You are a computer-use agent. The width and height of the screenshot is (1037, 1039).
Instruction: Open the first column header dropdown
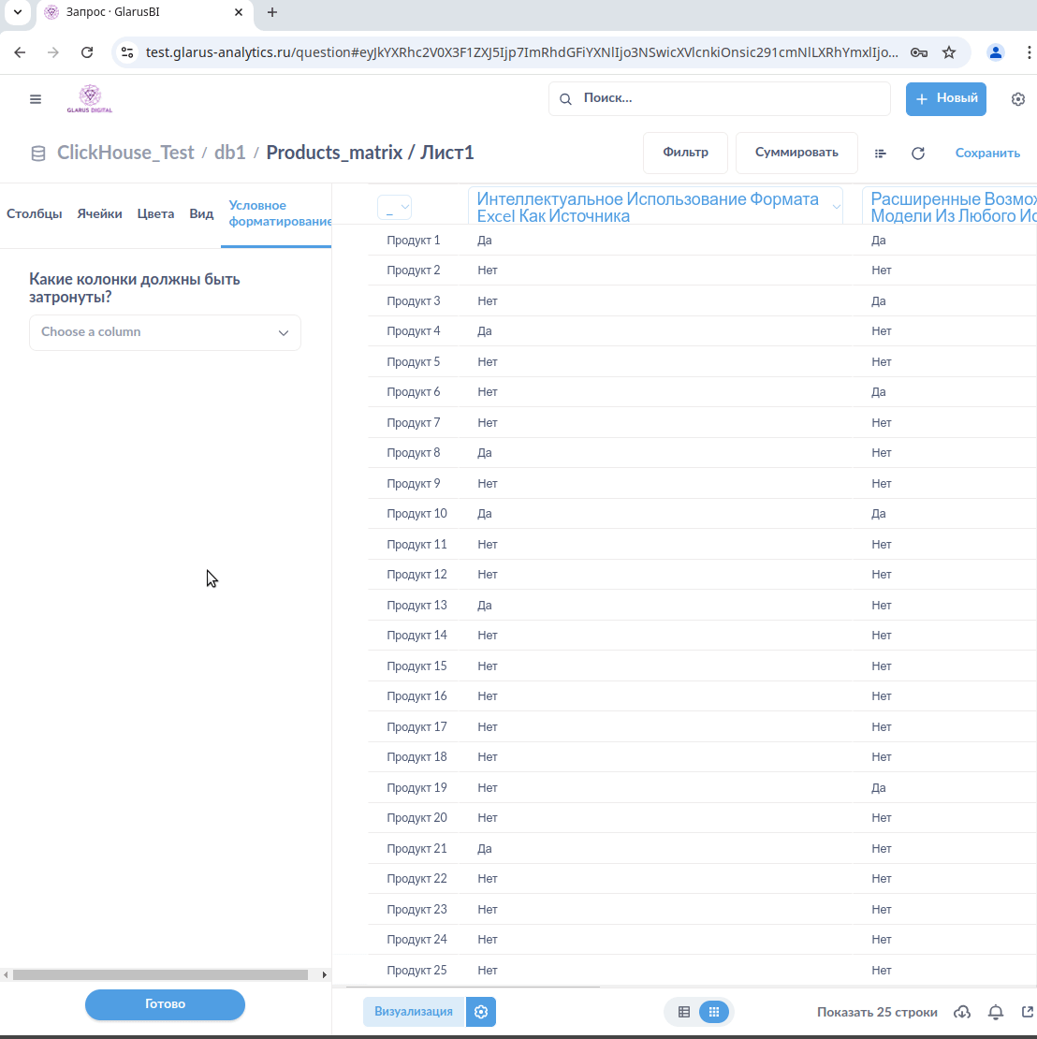(x=394, y=208)
